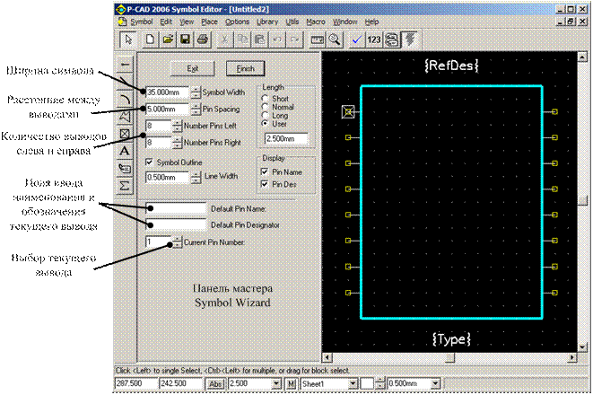Viewport: 593px width, 395px height.
Task: Select the Place Polygon tool
Action: click(x=125, y=116)
